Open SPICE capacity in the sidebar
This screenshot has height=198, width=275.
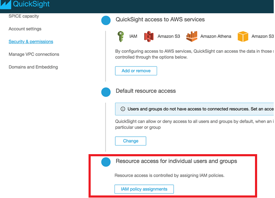[x=23, y=16]
